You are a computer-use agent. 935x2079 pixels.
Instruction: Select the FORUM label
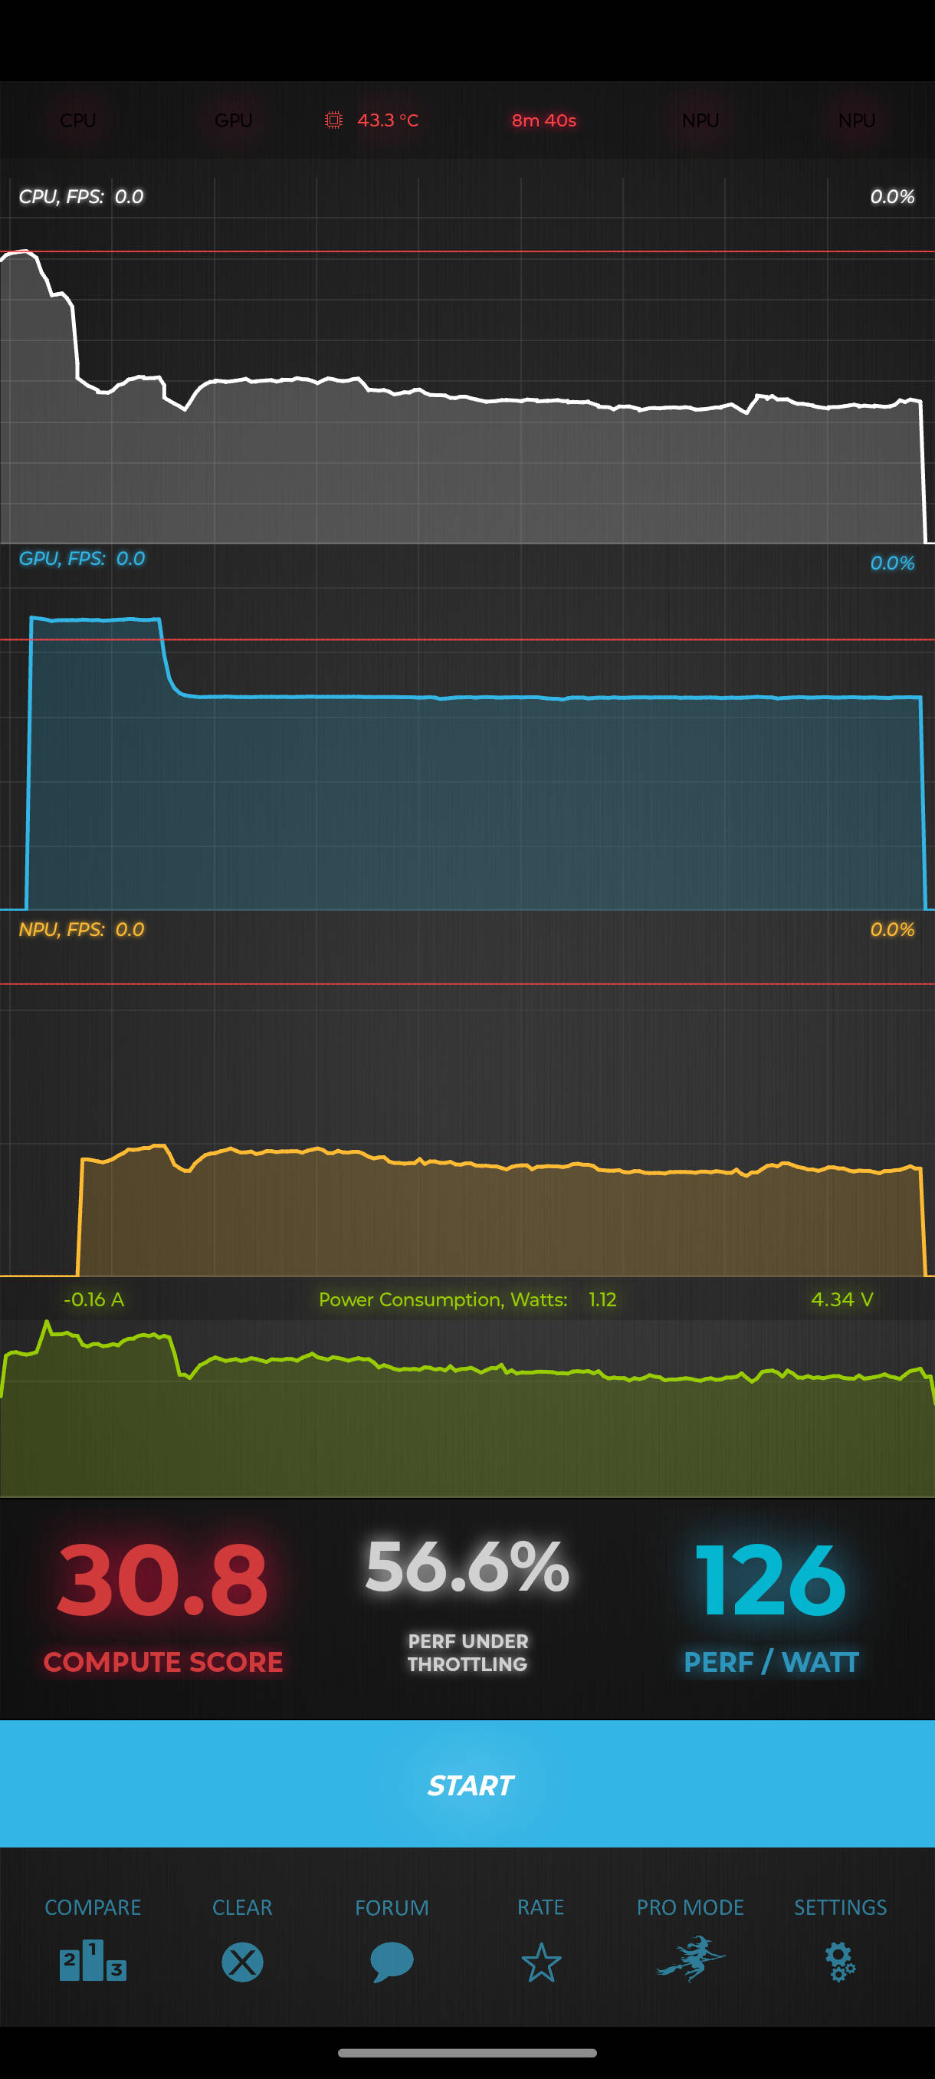point(392,1907)
